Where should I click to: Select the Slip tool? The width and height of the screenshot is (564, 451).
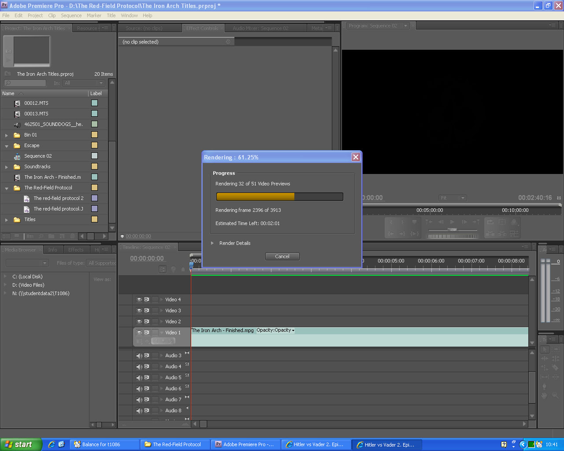coord(545,377)
